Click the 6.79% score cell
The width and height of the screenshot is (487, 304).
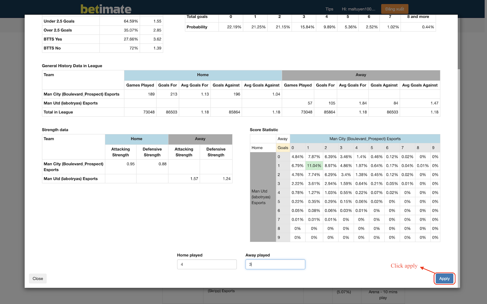pos(297,166)
